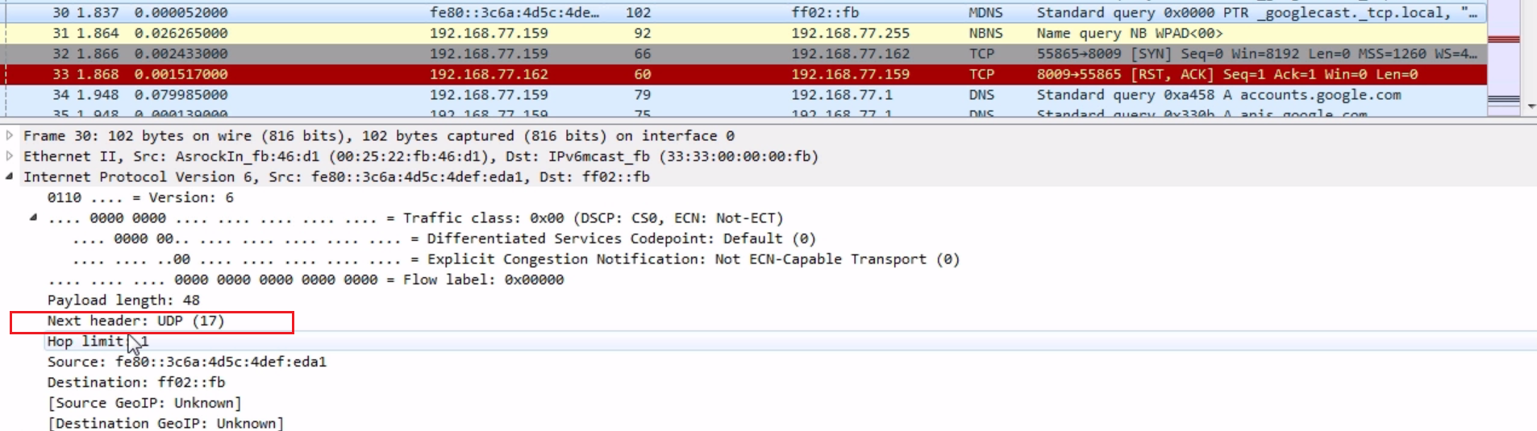
Task: Select the Next header: UDP (17) field
Action: [x=135, y=321]
